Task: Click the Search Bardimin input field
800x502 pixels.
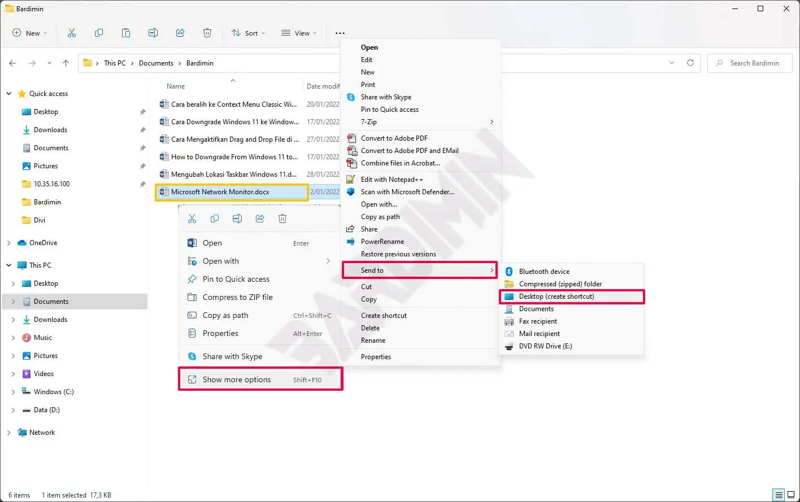Action: pyautogui.click(x=754, y=63)
